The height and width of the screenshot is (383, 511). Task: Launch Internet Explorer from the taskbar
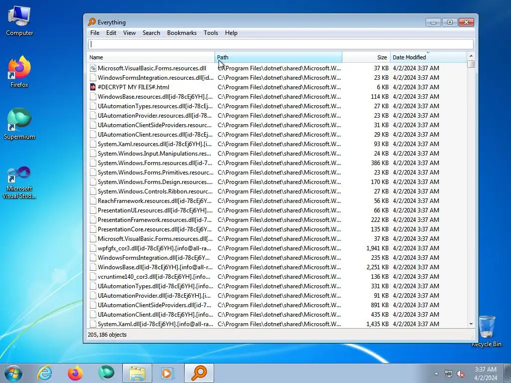pyautogui.click(x=44, y=373)
